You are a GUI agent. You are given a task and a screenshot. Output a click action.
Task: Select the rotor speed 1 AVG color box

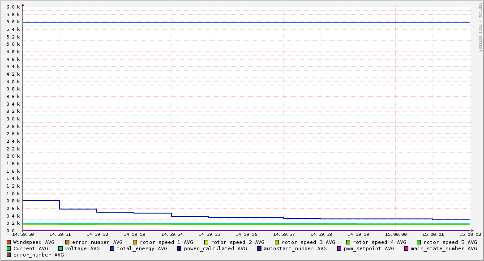135,242
